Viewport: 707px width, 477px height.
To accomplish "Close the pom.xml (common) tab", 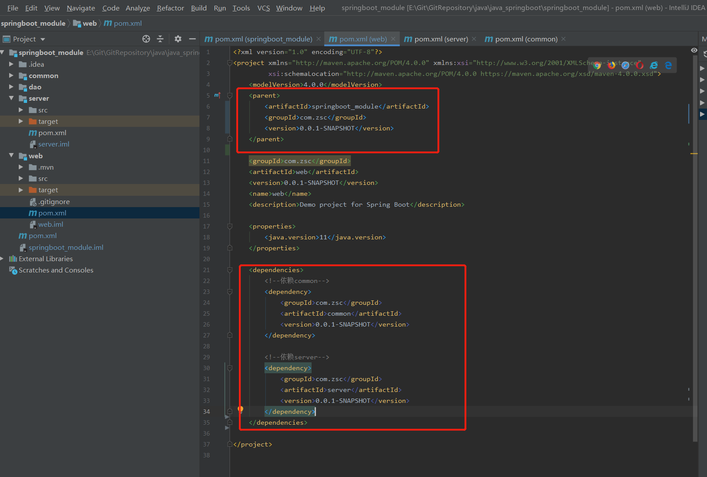I will tap(563, 39).
